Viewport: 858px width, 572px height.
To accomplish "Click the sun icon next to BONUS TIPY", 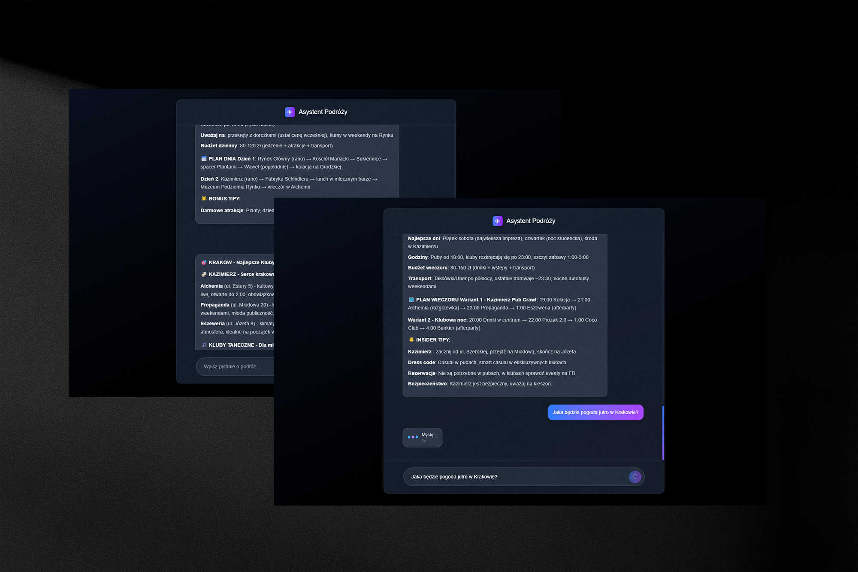I will (204, 199).
